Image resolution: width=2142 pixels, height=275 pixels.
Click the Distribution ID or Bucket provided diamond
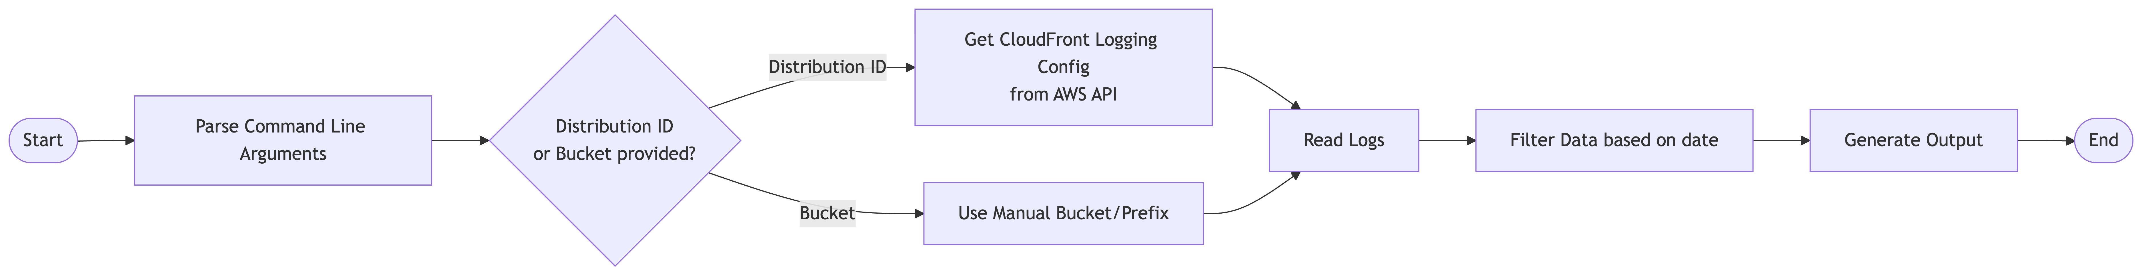(x=614, y=140)
